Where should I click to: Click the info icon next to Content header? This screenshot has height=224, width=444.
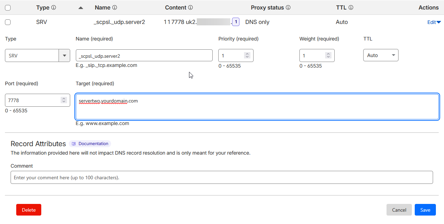point(190,7)
